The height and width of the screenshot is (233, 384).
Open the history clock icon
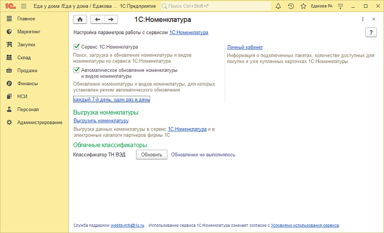click(291, 6)
